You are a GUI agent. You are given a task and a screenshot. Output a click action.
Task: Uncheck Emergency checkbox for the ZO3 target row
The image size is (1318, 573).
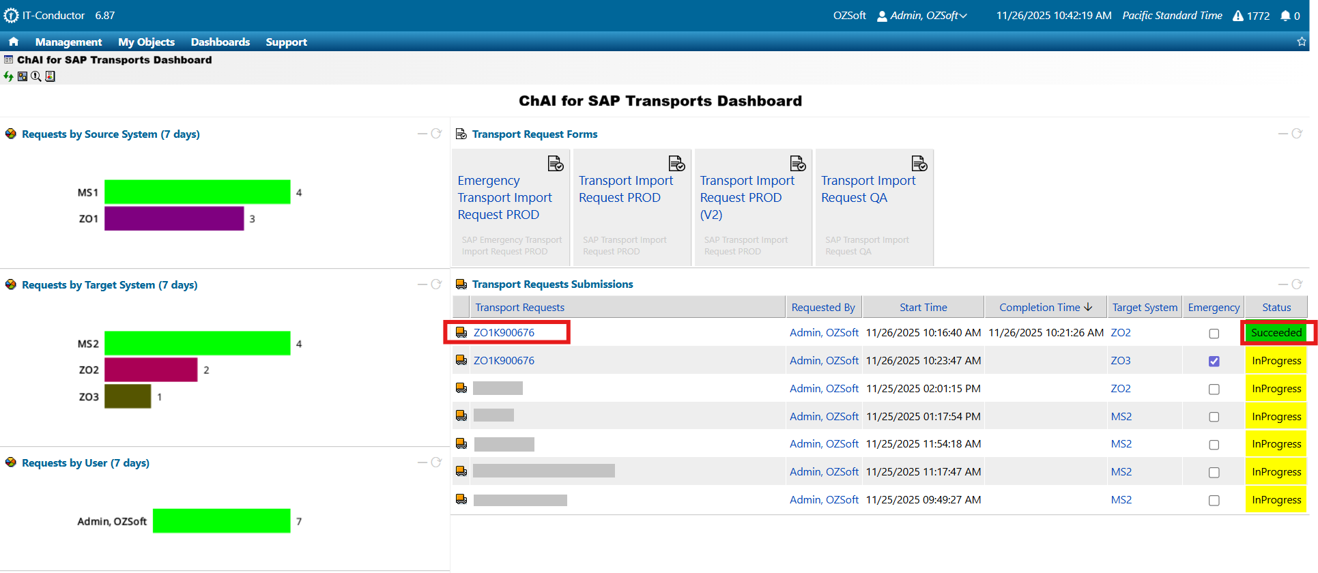1214,362
